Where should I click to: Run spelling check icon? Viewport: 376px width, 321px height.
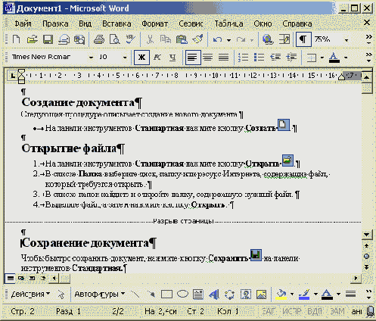tap(131, 39)
